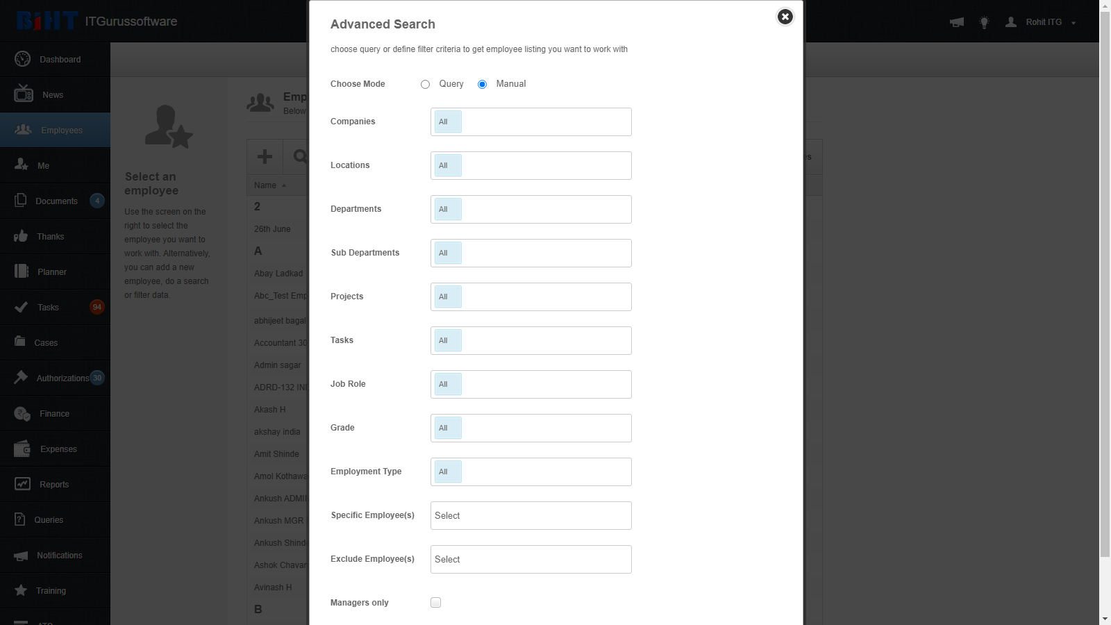The height and width of the screenshot is (625, 1111).
Task: Click the Reports chart icon
Action: pyautogui.click(x=22, y=483)
